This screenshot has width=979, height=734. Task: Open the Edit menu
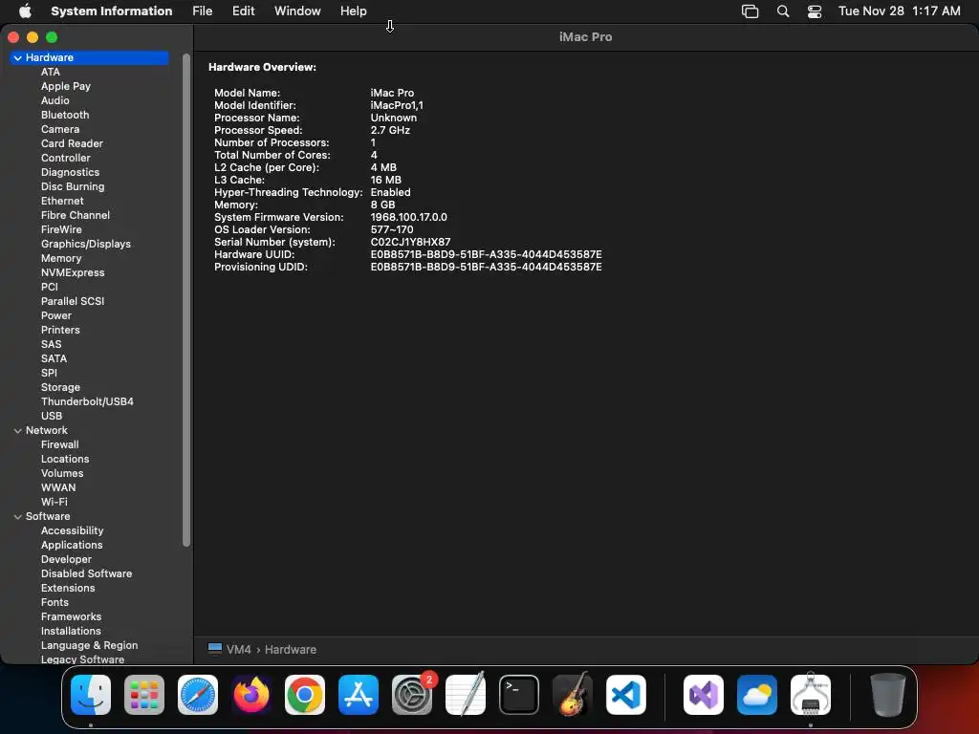coord(243,11)
